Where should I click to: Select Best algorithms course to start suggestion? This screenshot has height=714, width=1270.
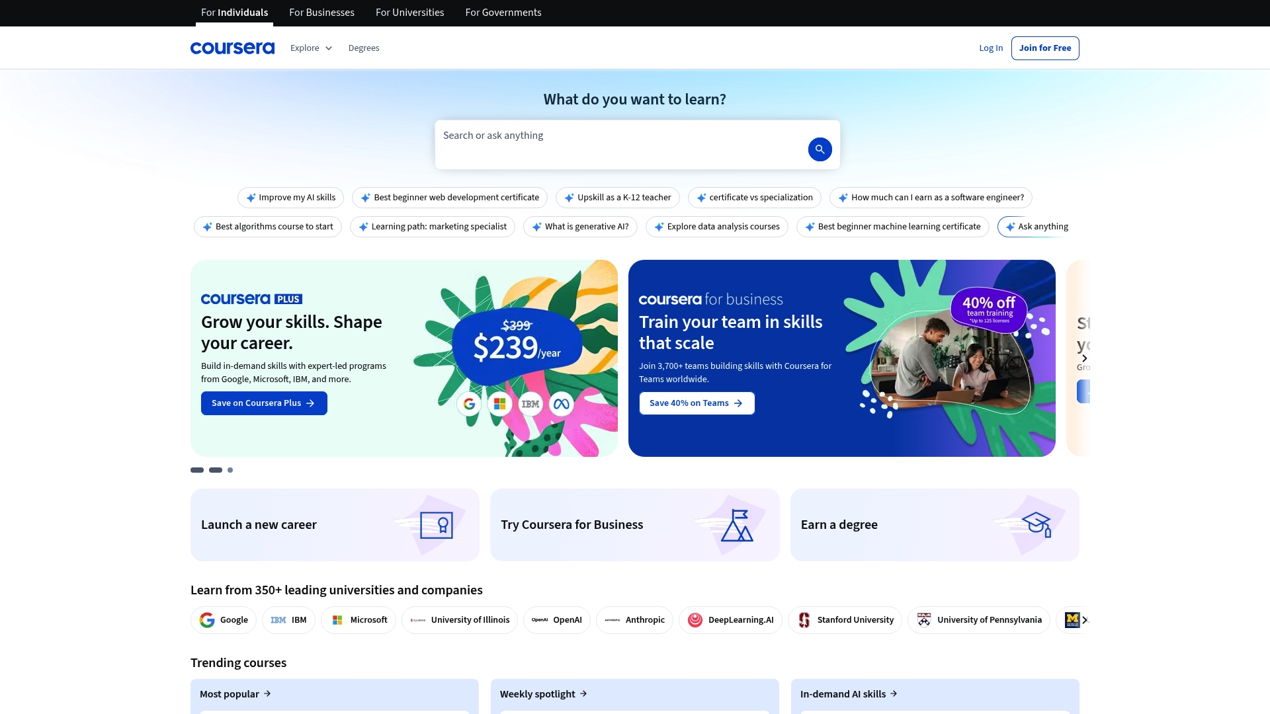pyautogui.click(x=268, y=227)
